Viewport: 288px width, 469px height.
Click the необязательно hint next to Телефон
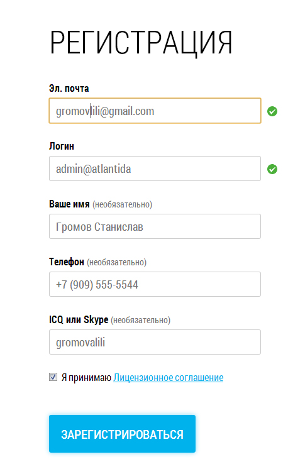[x=116, y=262]
